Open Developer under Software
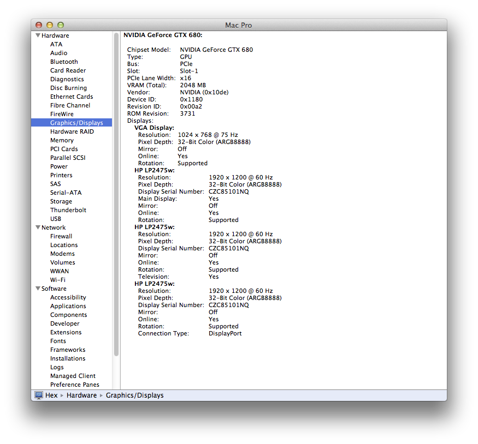This screenshot has width=478, height=444. 64,323
